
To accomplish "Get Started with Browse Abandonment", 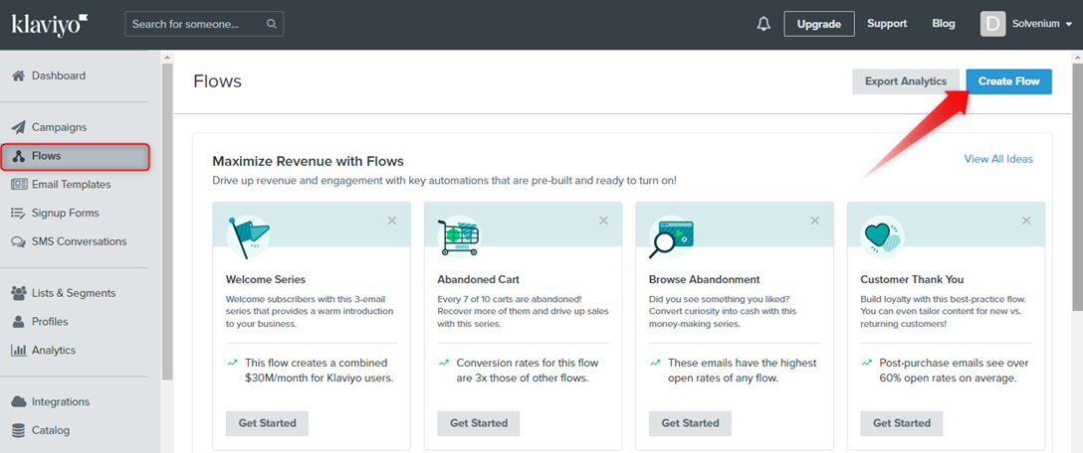I will pos(690,423).
